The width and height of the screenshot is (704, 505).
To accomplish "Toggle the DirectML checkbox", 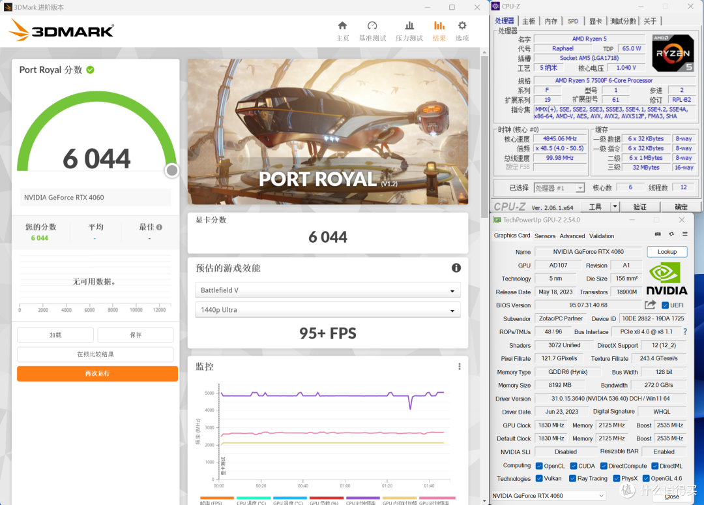I will click(655, 466).
